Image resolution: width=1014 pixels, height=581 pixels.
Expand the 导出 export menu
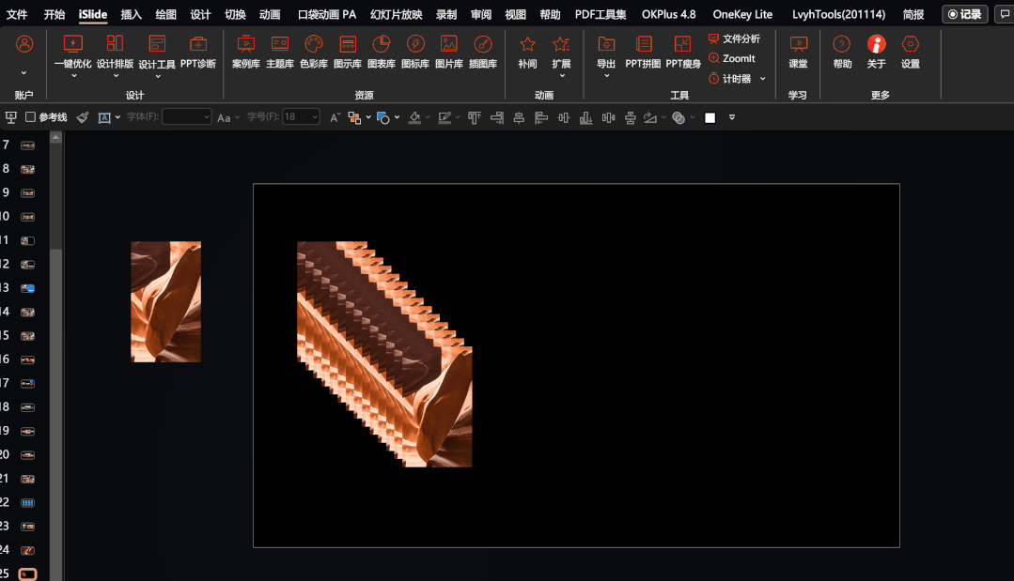pos(606,76)
